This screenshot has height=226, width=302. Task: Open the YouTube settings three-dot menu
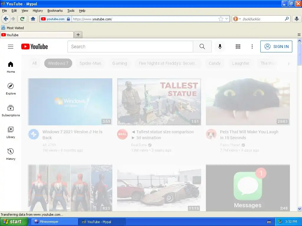pyautogui.click(x=252, y=46)
